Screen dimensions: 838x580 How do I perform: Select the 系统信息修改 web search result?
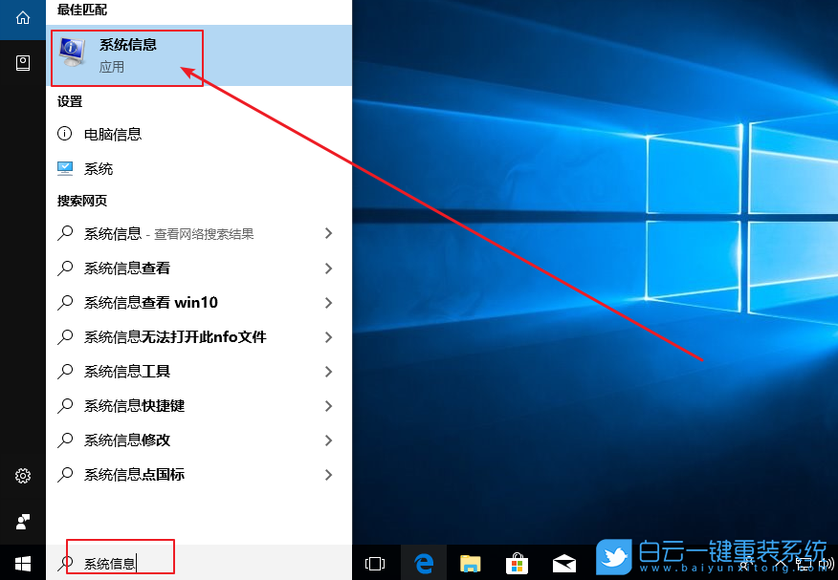pos(132,440)
